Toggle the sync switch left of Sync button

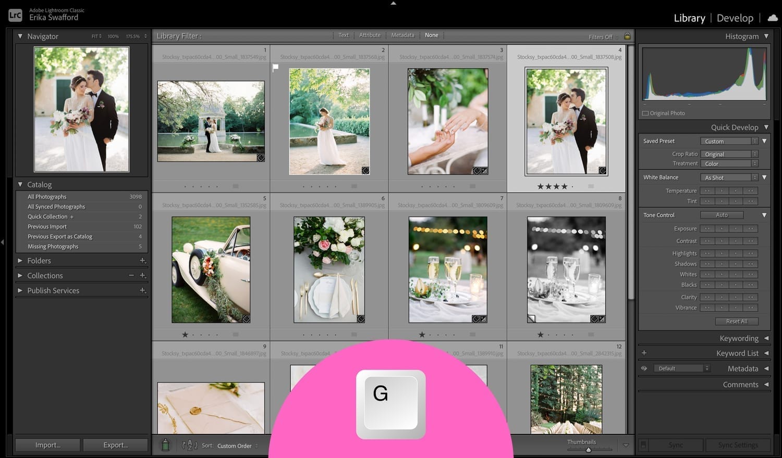tap(644, 445)
